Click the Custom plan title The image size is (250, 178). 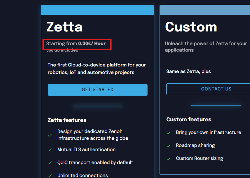click(191, 27)
